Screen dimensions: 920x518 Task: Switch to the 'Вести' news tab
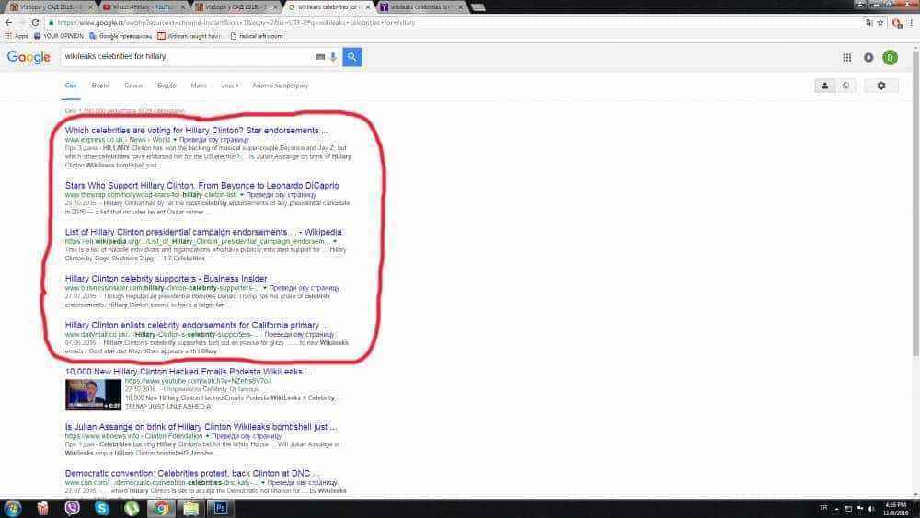point(100,86)
